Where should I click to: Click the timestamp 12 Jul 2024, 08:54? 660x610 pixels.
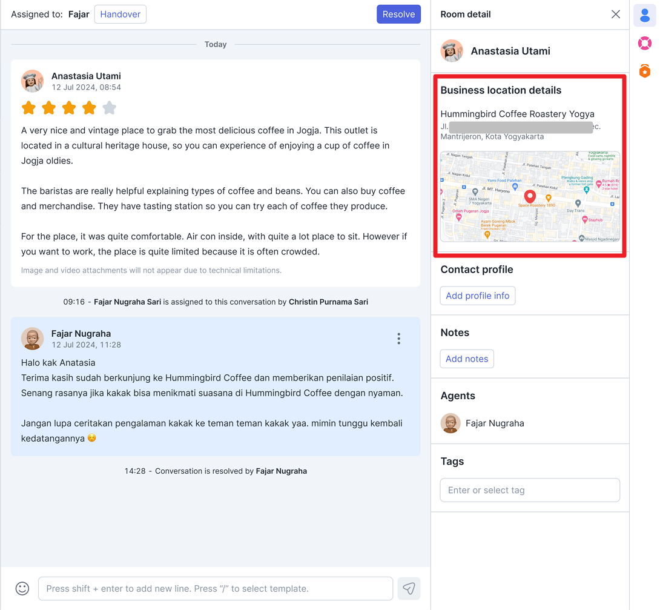(87, 87)
